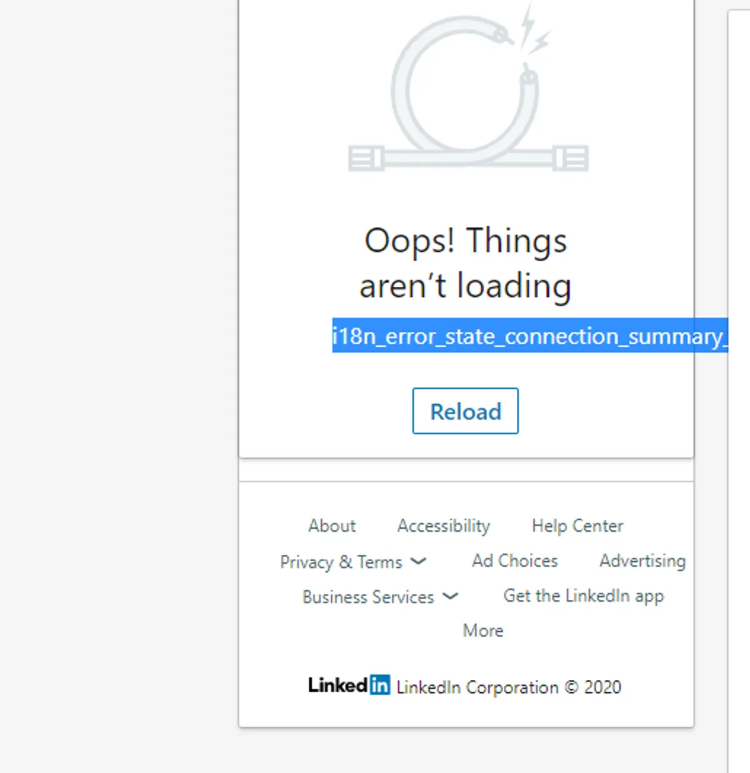The image size is (750, 773).
Task: Open the Accessibility footer link
Action: [x=444, y=526]
